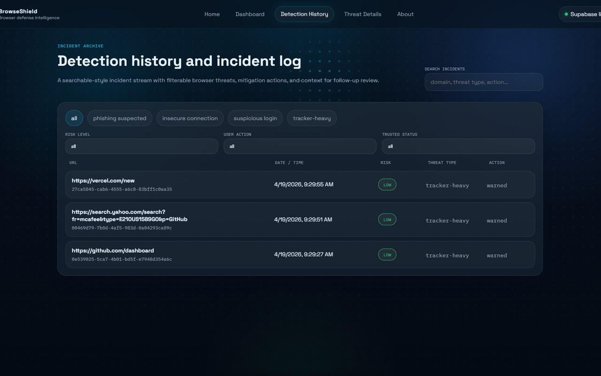
Task: Click the LOW risk badge for search.yahoo.com
Action: (x=387, y=219)
